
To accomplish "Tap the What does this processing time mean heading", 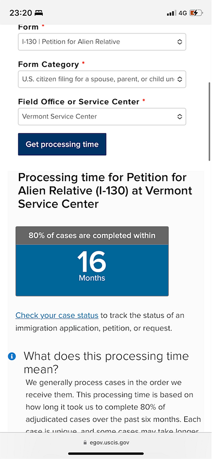I will [106, 363].
